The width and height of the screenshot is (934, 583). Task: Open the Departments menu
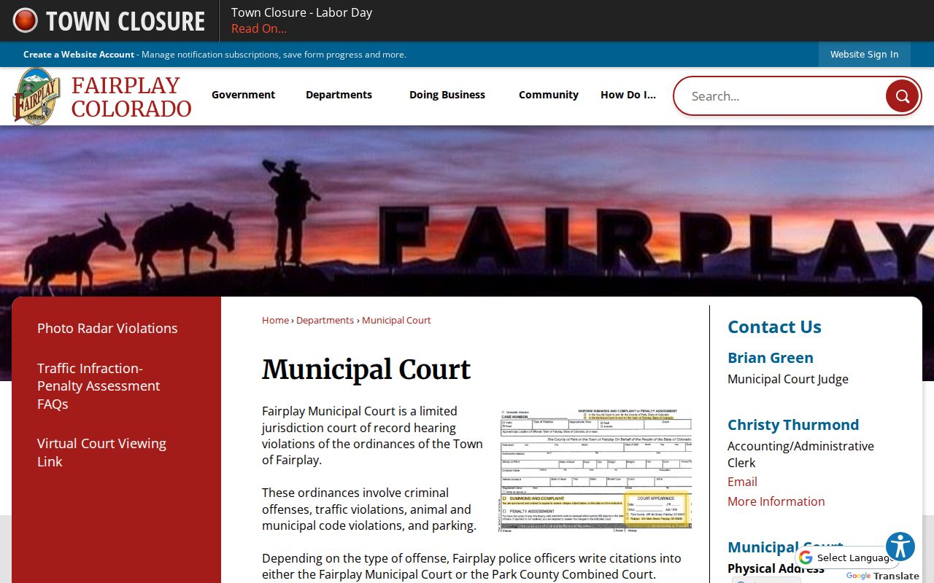339,95
